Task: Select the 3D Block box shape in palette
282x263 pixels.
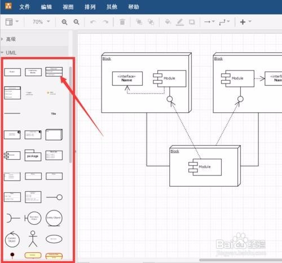Action: pyautogui.click(x=54, y=134)
